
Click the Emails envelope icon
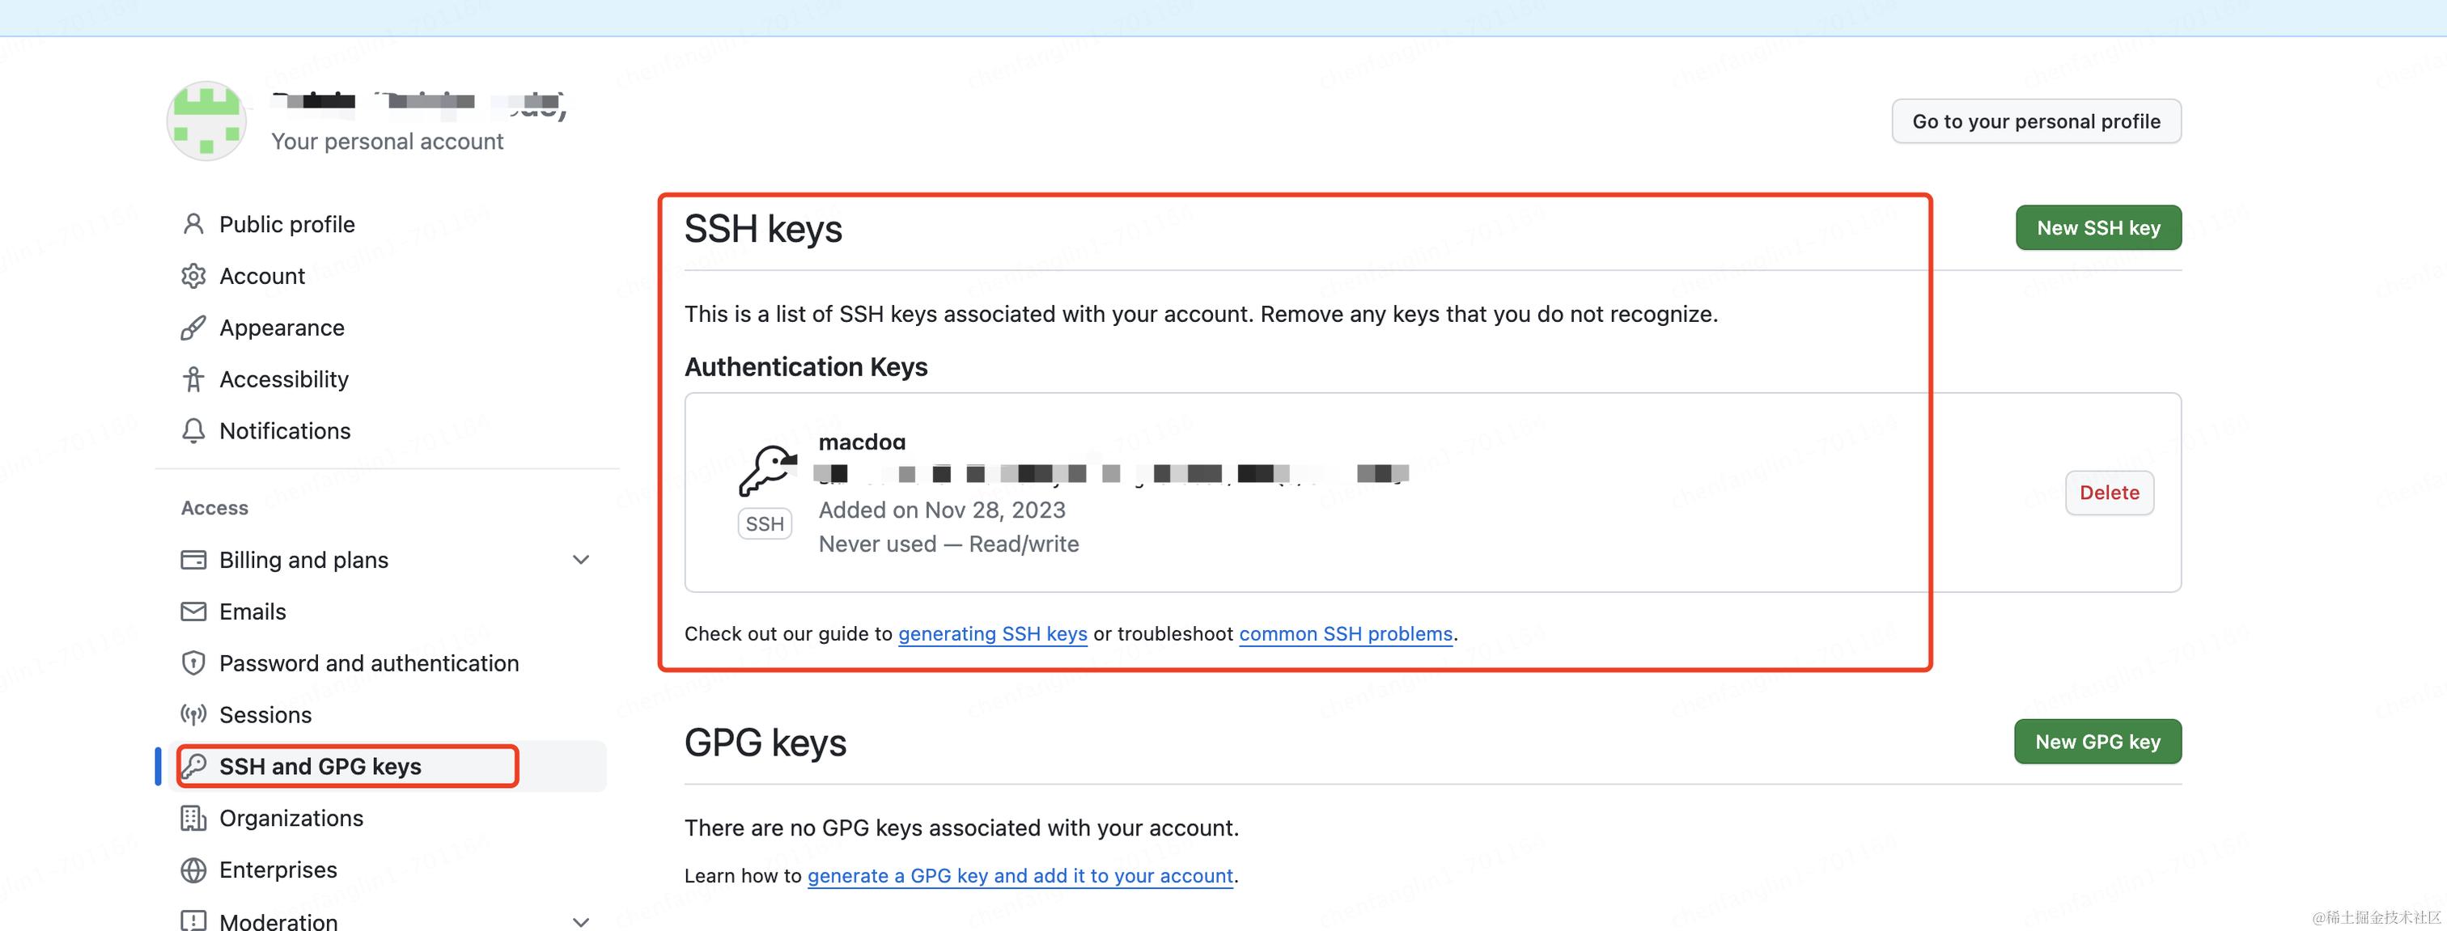click(x=193, y=611)
